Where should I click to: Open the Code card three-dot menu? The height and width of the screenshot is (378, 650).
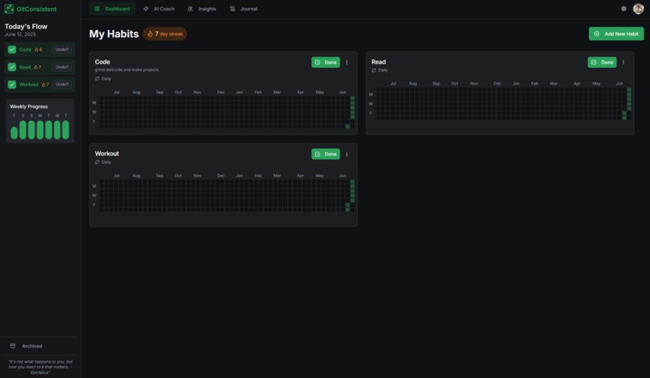[x=347, y=62]
